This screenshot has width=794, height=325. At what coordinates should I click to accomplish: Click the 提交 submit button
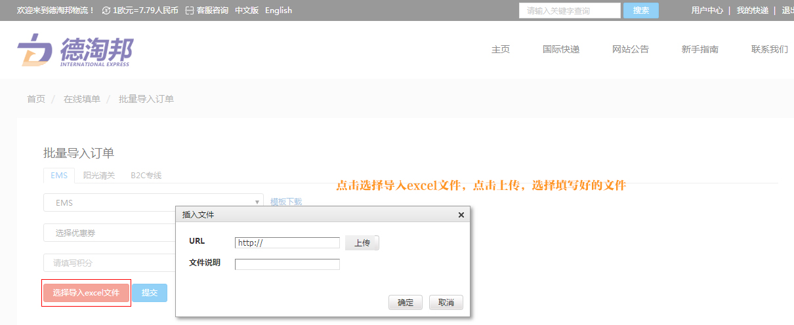pos(150,293)
